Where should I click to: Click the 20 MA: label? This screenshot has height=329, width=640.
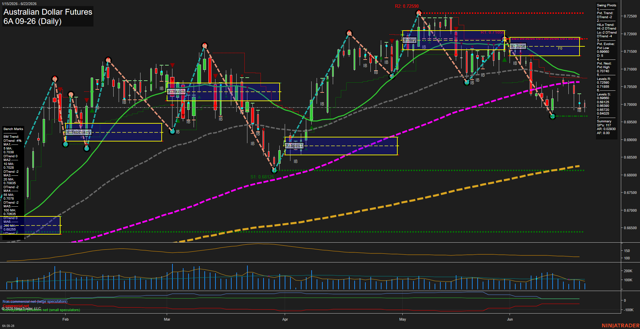pyautogui.click(x=9, y=179)
